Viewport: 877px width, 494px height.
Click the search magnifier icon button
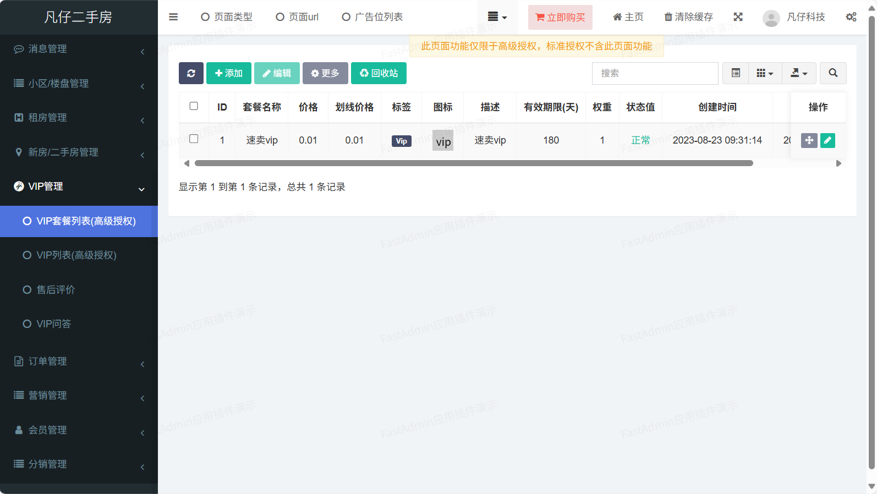(833, 73)
